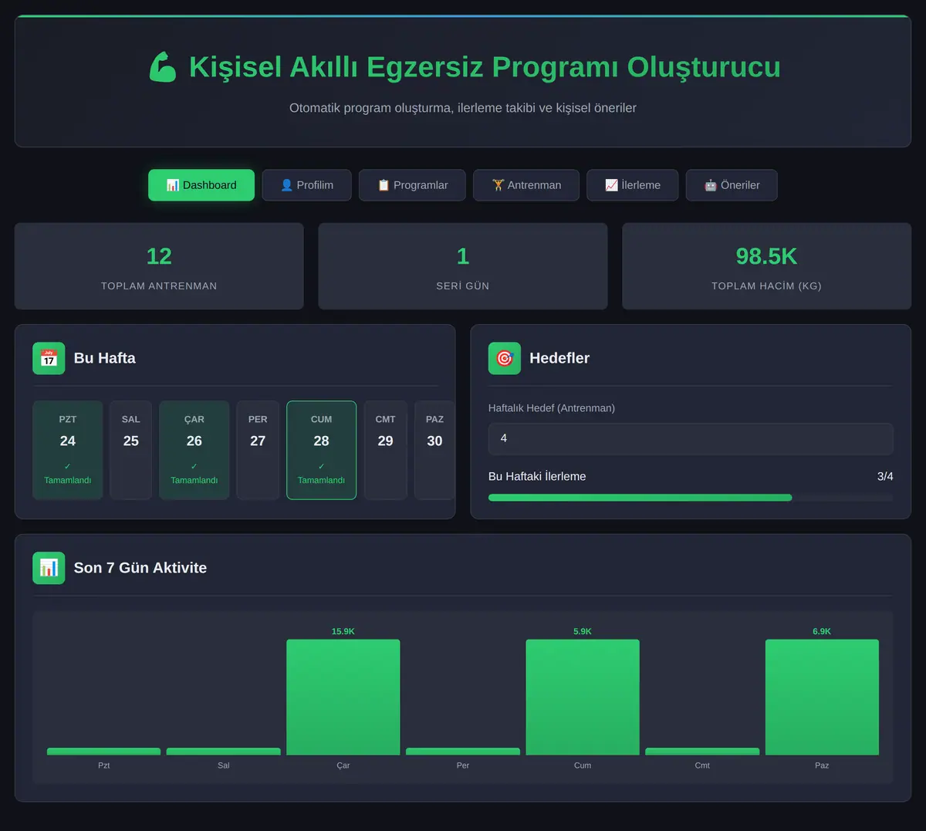The image size is (926, 831).
Task: Click the "Hedefler" heading
Action: [559, 358]
